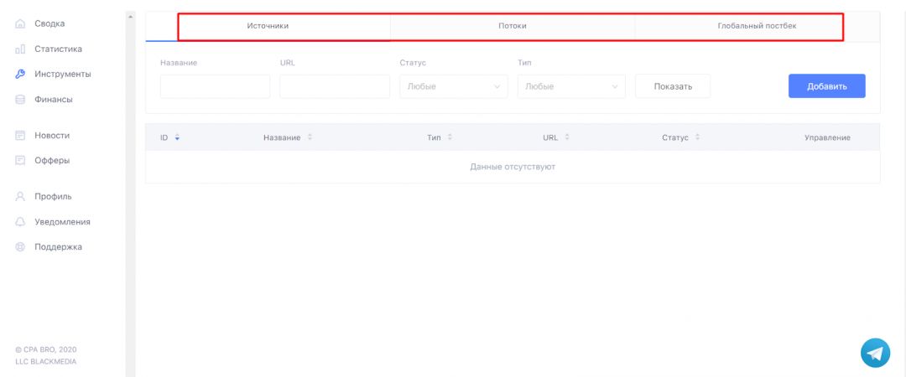
Task: Click the URL filter input field
Action: pos(335,86)
